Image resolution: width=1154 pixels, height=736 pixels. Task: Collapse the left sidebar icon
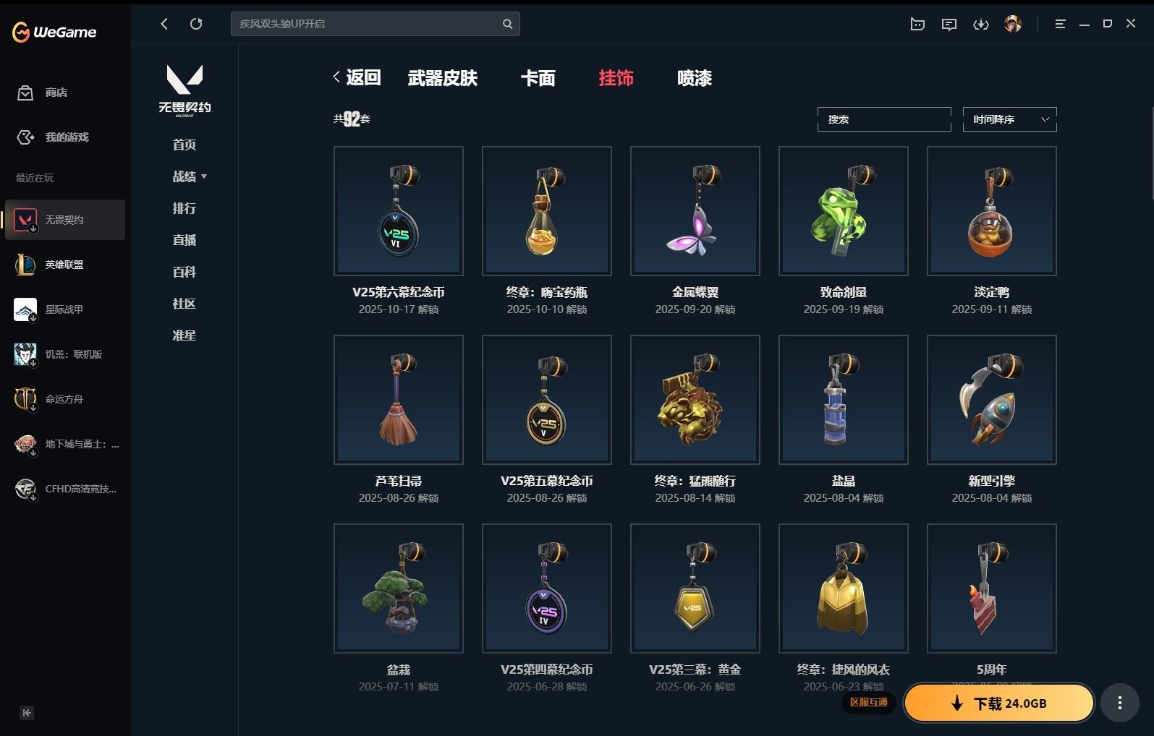[x=27, y=713]
